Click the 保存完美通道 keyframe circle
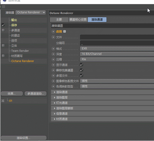The width and height of the screenshot is (154, 141). pyautogui.click(x=53, y=70)
